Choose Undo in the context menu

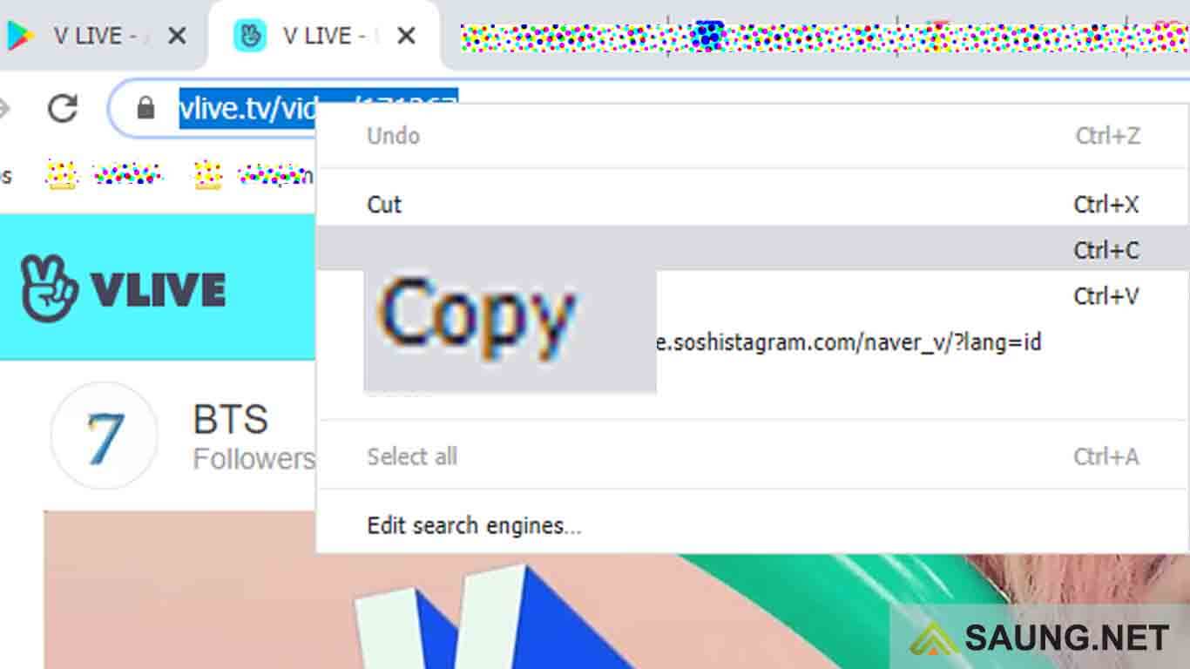point(753,136)
